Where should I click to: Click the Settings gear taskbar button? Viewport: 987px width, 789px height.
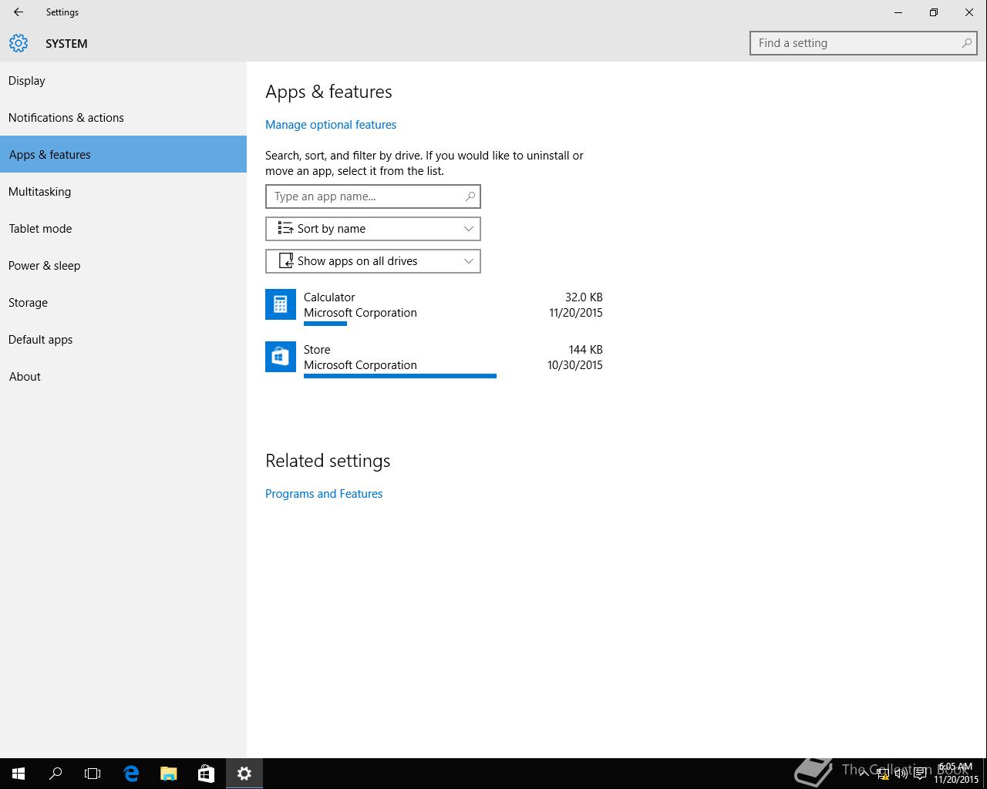[244, 774]
